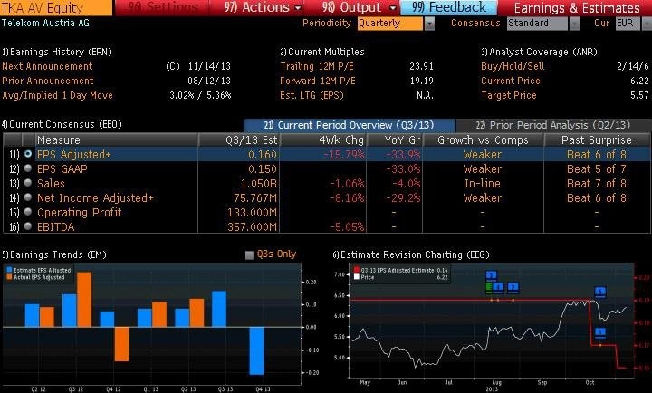Click the Sales estimate value 1.050B
The height and width of the screenshot is (393, 652).
coord(259,184)
